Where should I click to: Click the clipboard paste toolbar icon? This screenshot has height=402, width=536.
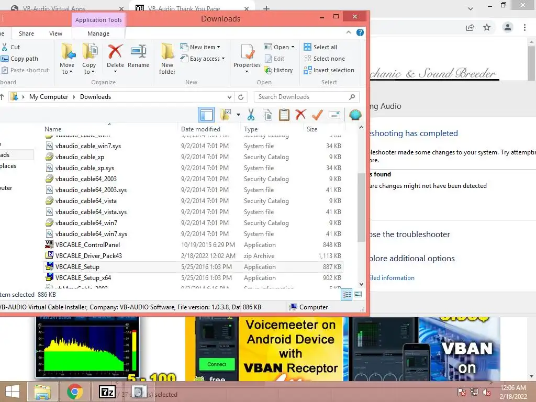click(284, 115)
